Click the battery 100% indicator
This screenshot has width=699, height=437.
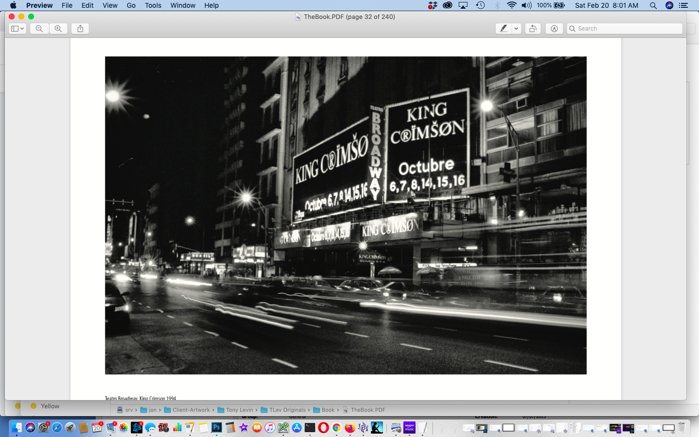(551, 5)
